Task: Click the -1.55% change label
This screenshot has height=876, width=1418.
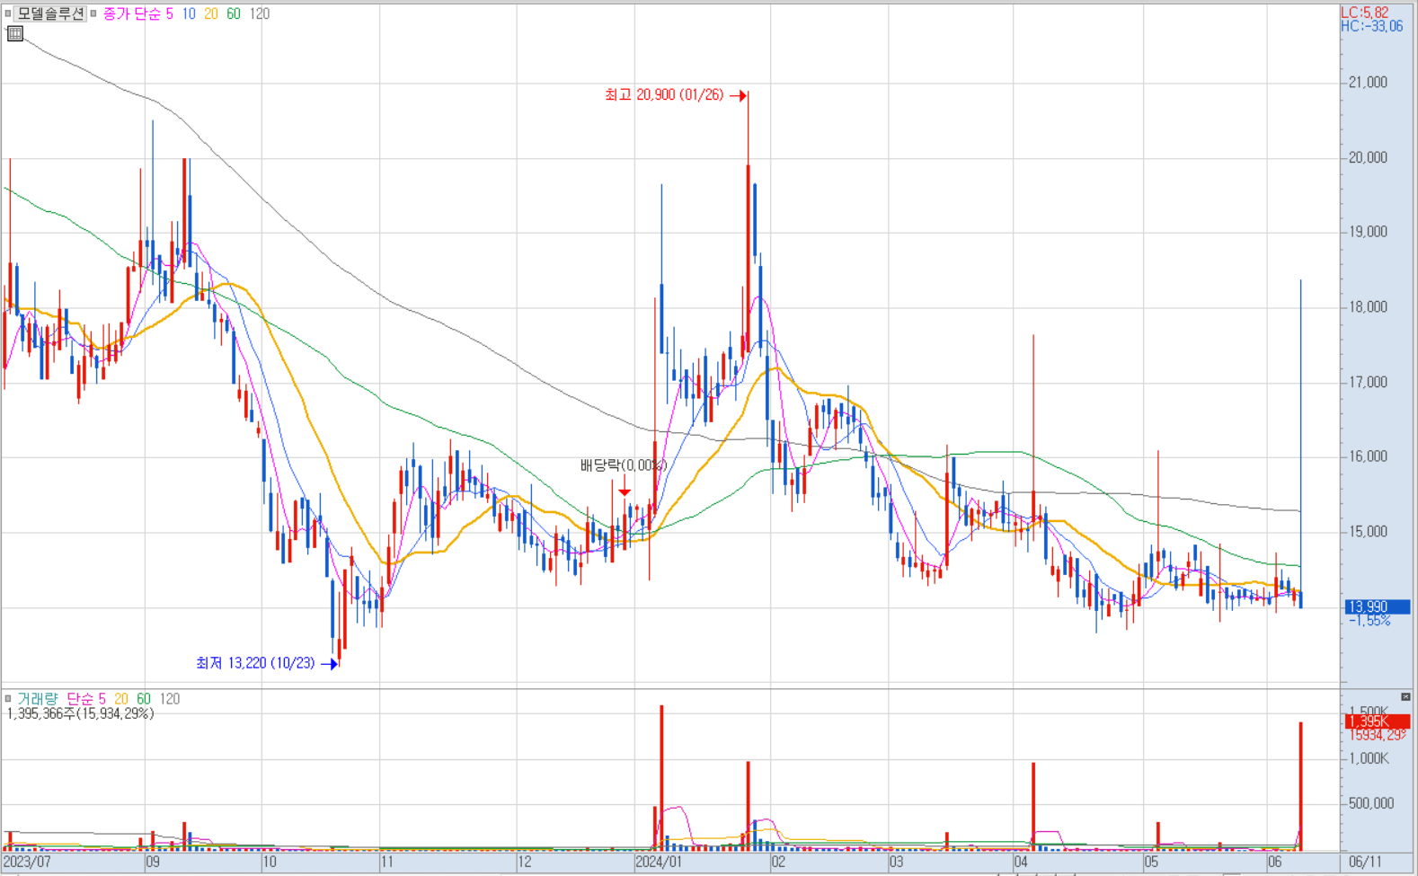Action: (x=1369, y=621)
